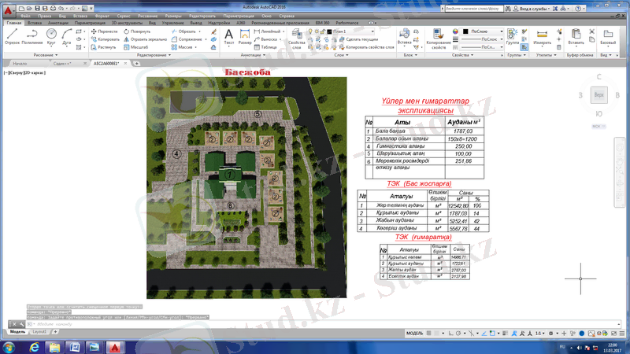Image resolution: width=630 pixels, height=354 pixels.
Task: Click the Текст (Text) tool icon
Action: [229, 36]
